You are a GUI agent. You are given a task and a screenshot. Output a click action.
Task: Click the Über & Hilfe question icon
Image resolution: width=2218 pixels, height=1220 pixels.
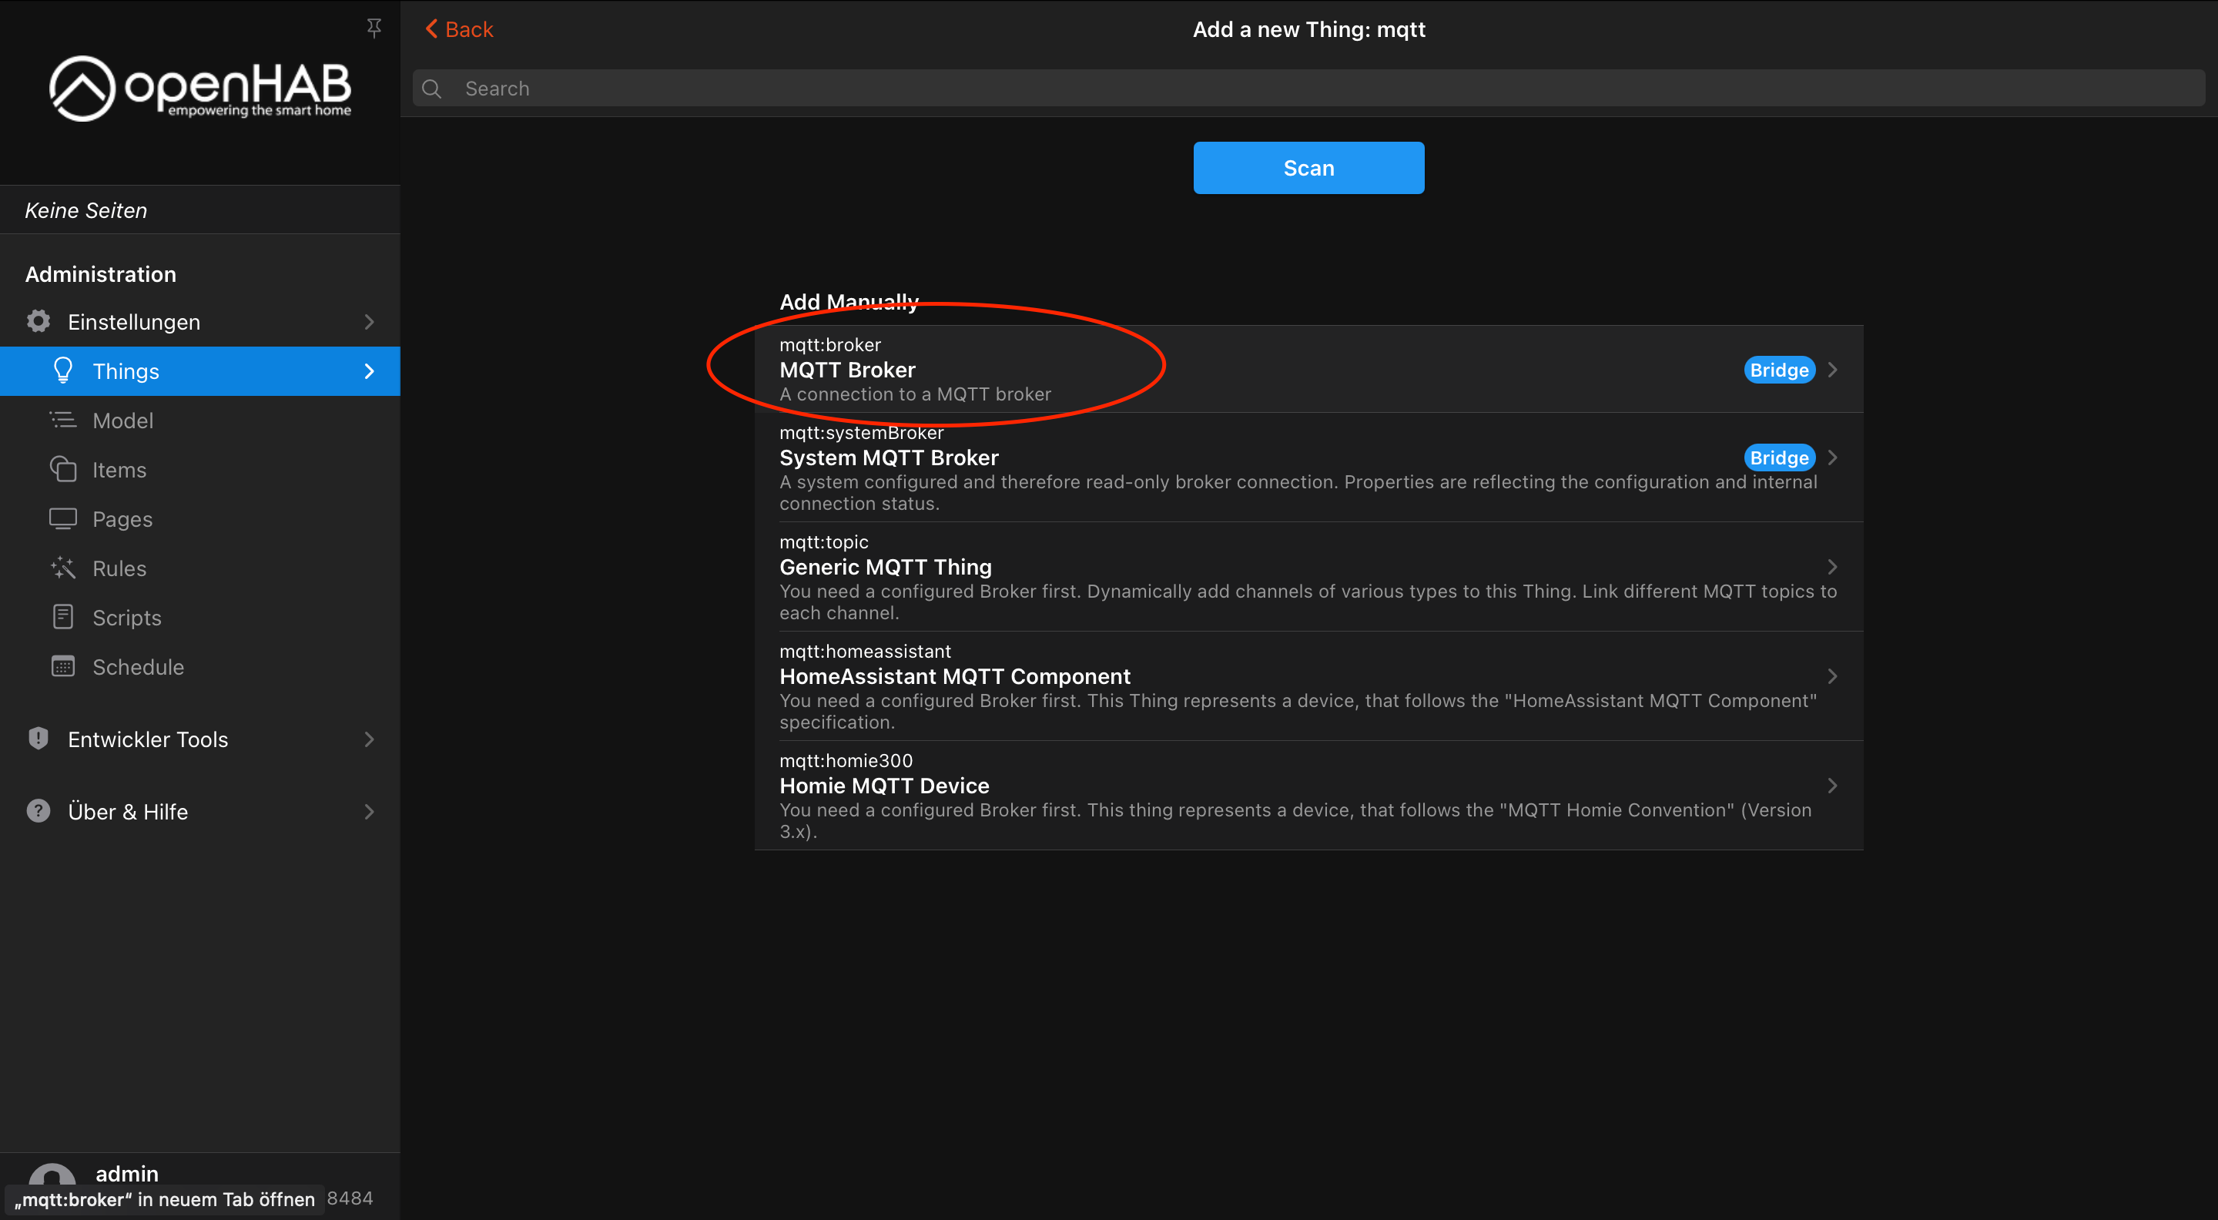tap(38, 811)
